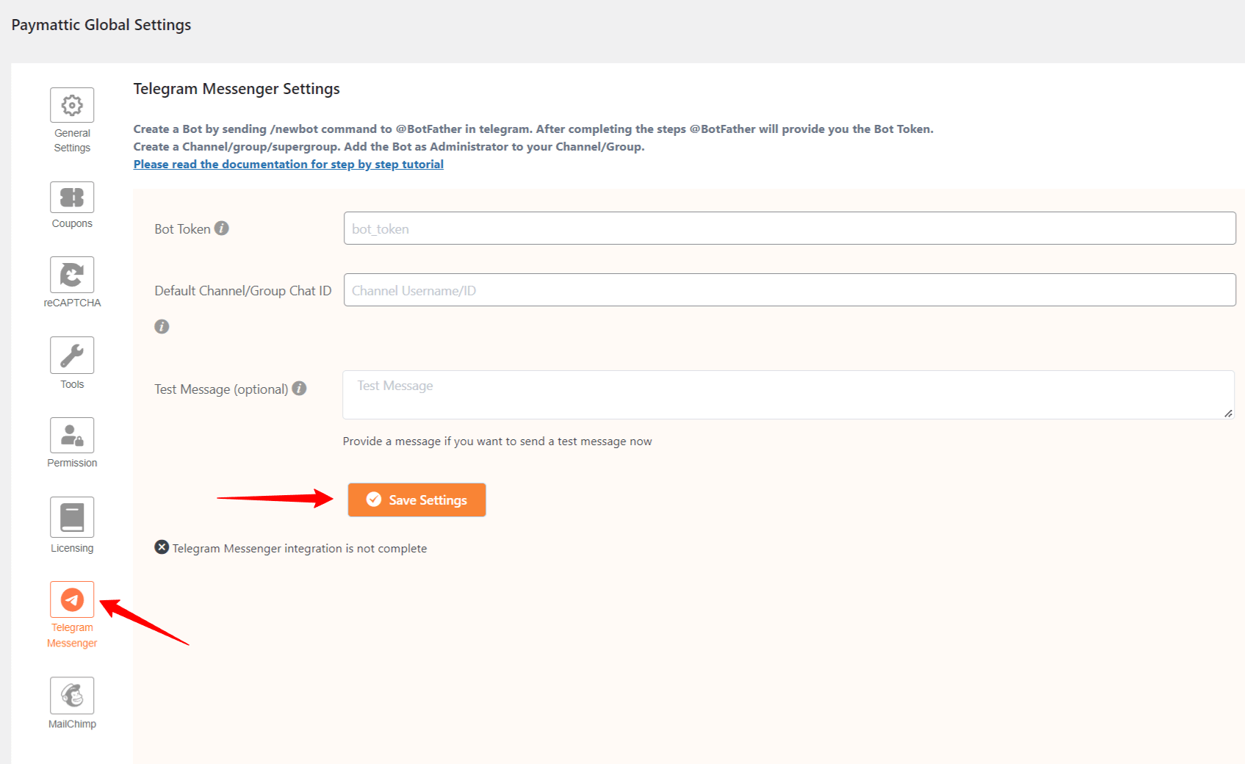Click the Save Settings button
This screenshot has height=764, width=1245.
pyautogui.click(x=416, y=500)
